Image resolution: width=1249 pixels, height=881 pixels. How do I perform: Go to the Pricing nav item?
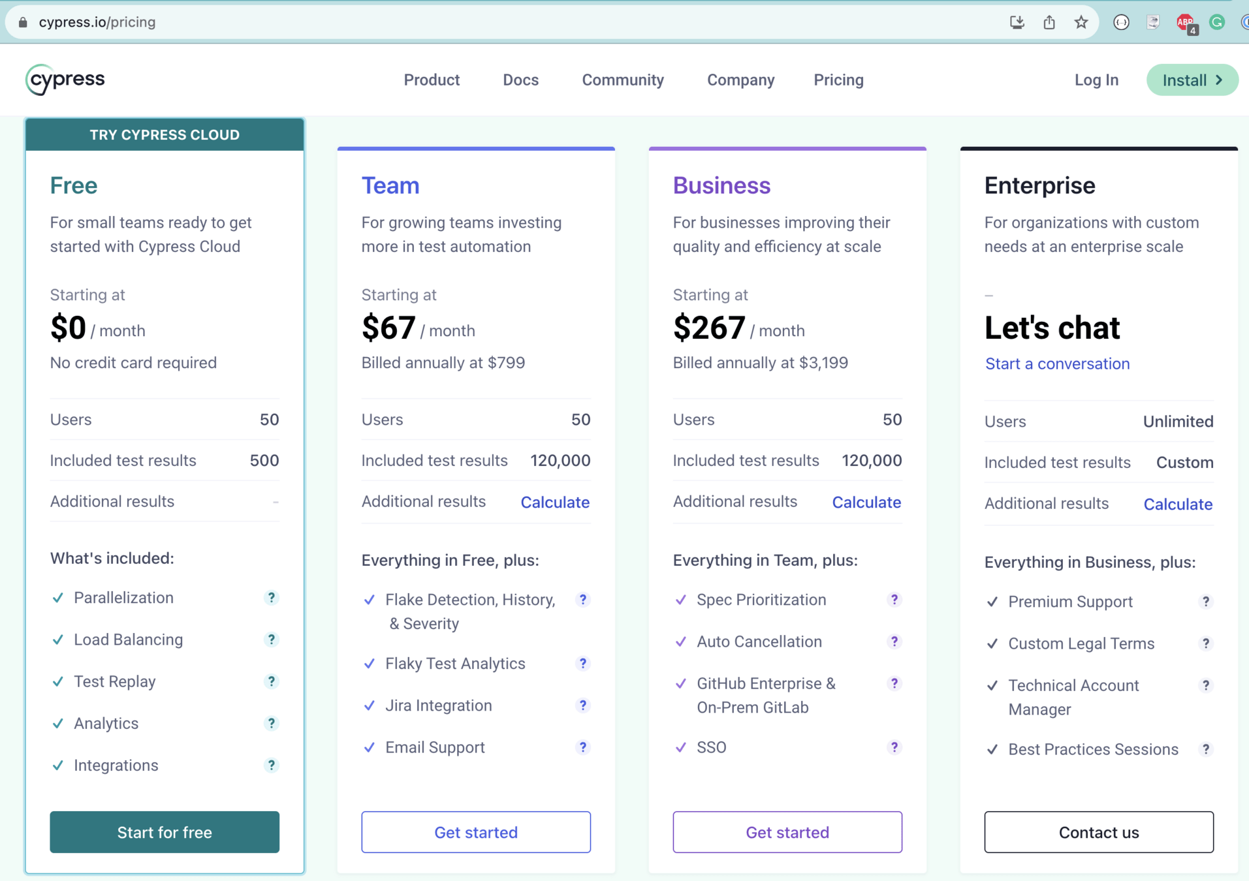tap(838, 80)
